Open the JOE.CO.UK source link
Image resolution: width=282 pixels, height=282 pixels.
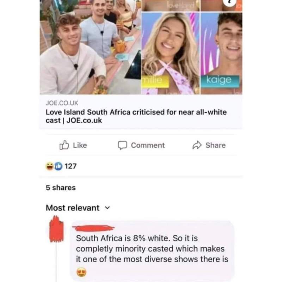pyautogui.click(x=62, y=103)
